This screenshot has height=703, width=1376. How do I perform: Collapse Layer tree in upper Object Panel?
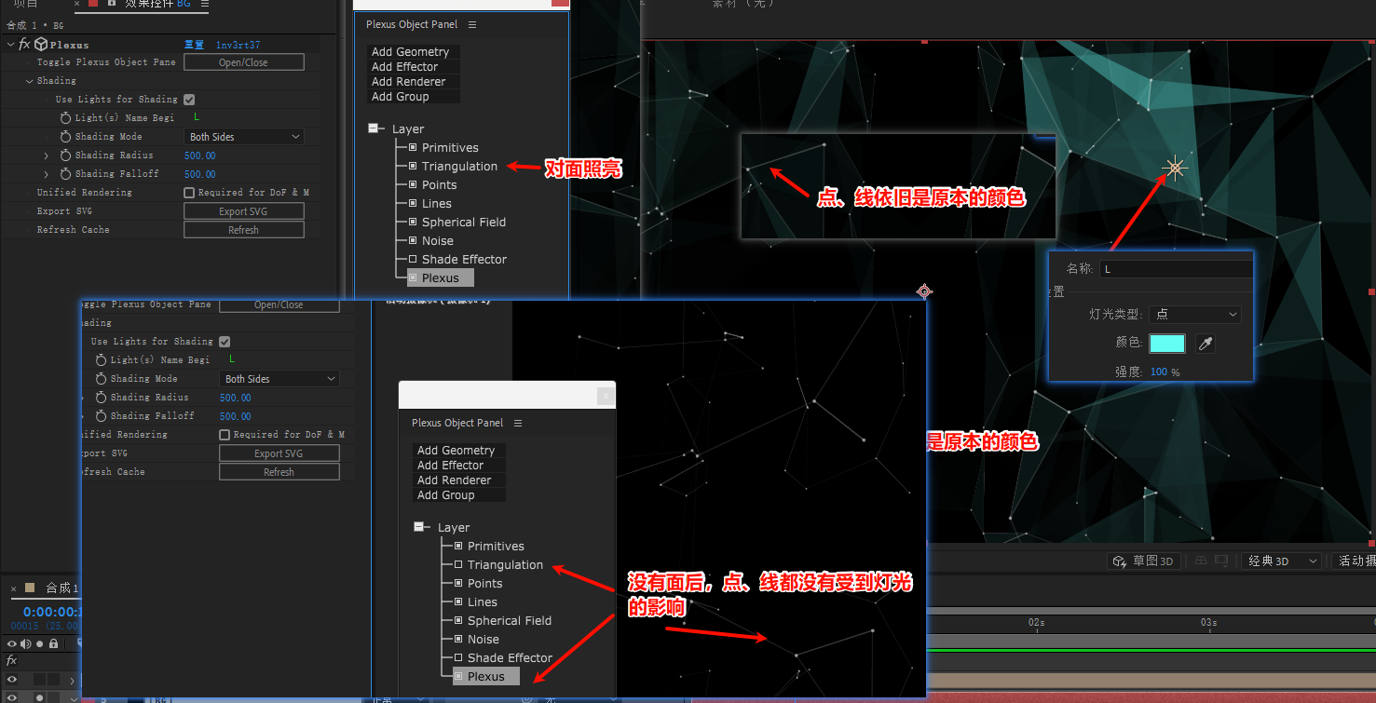(x=375, y=128)
